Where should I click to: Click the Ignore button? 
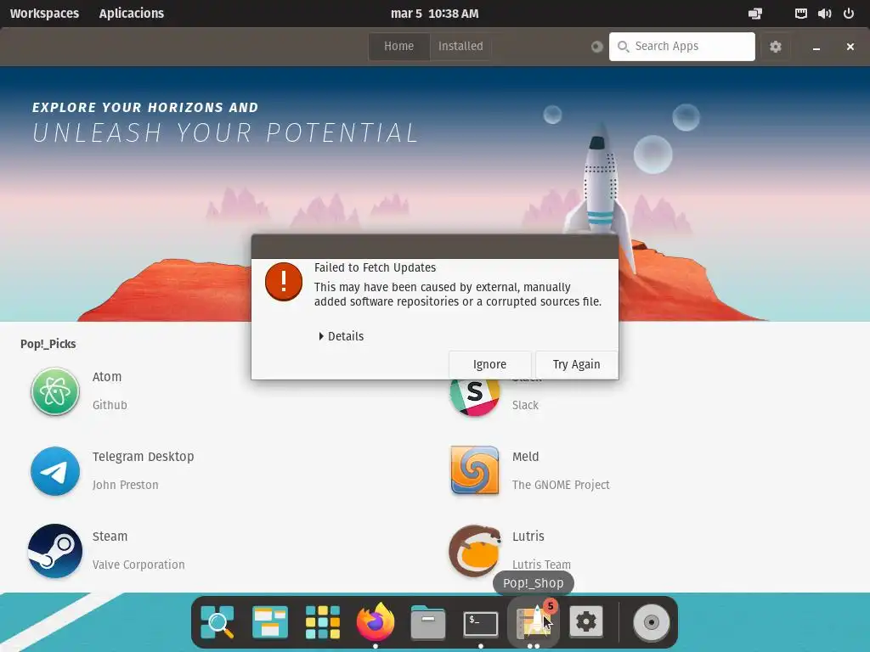click(x=490, y=364)
